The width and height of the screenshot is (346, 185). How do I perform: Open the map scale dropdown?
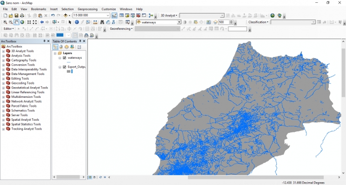tap(108, 15)
